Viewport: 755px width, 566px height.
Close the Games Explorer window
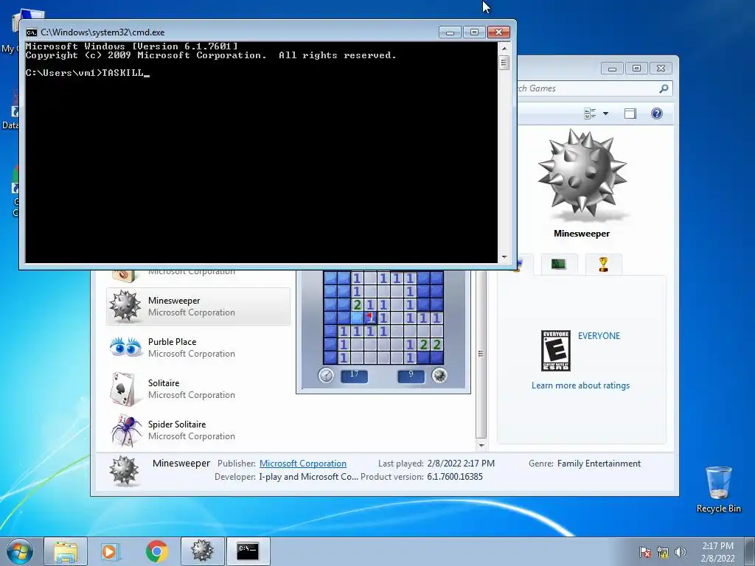point(661,69)
